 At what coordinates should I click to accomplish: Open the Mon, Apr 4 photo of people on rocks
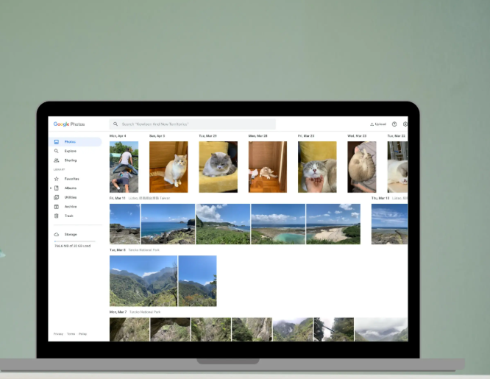(124, 167)
